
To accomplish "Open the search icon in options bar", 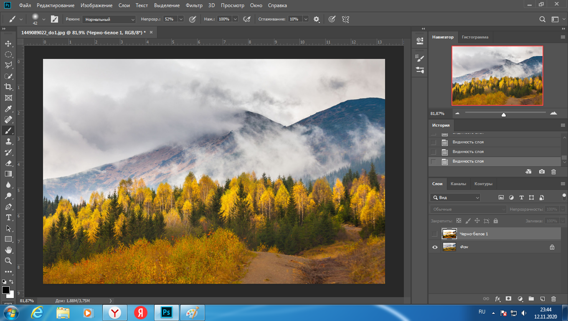I will click(x=543, y=19).
